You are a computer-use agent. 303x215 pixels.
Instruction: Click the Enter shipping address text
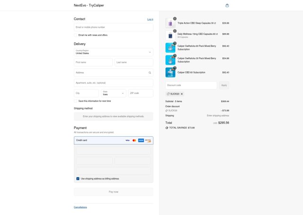point(218,116)
